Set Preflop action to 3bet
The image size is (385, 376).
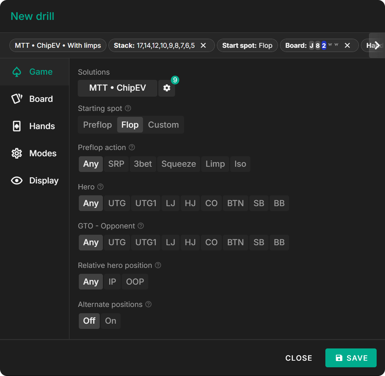[143, 164]
